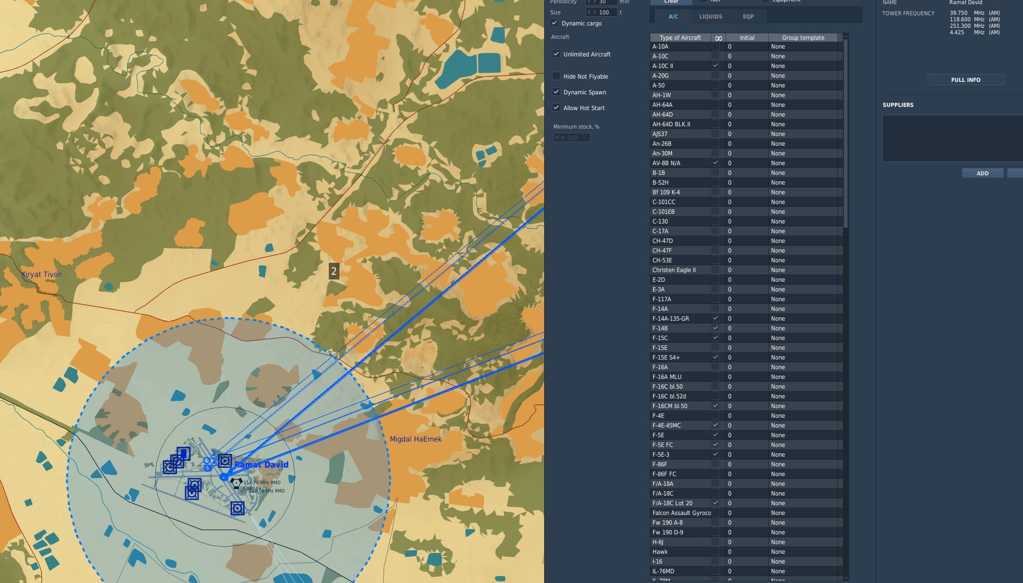Uncheck Allow Hot Start
This screenshot has width=1023, height=583.
coord(556,107)
